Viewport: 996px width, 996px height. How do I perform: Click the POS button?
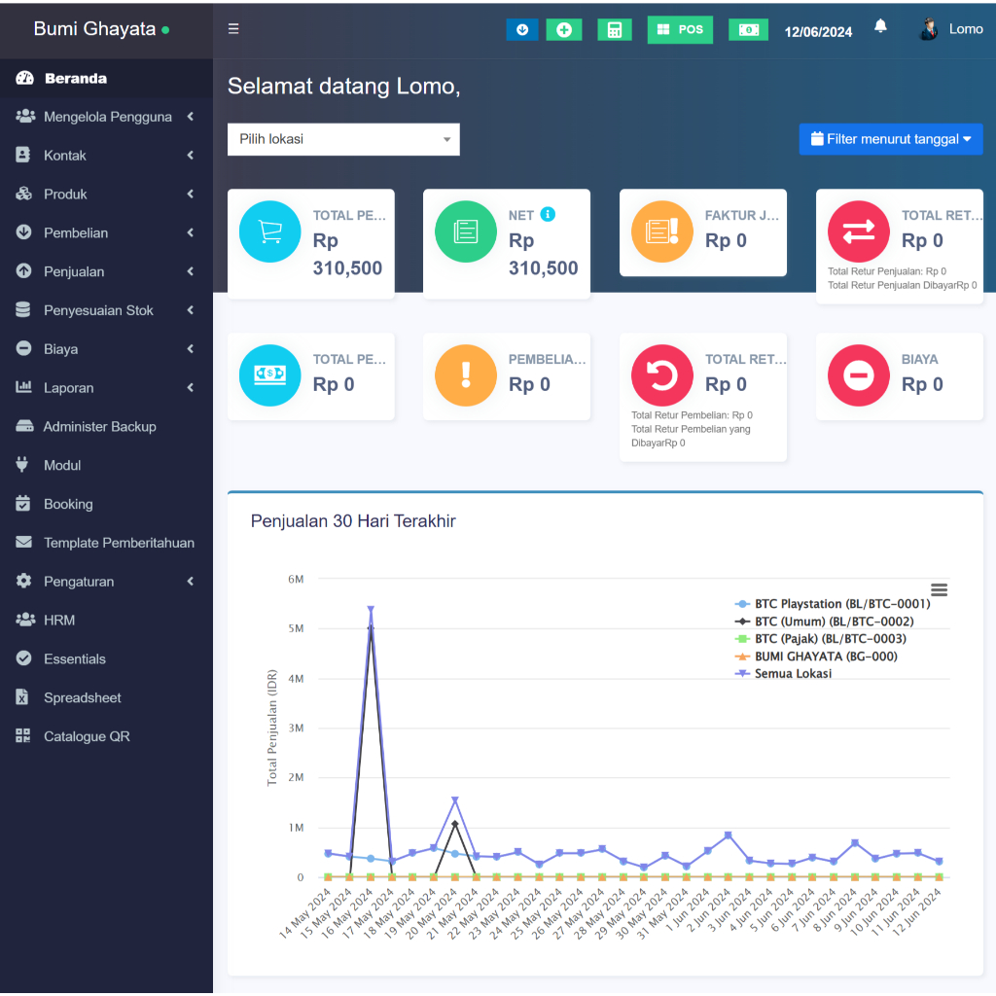coord(680,30)
